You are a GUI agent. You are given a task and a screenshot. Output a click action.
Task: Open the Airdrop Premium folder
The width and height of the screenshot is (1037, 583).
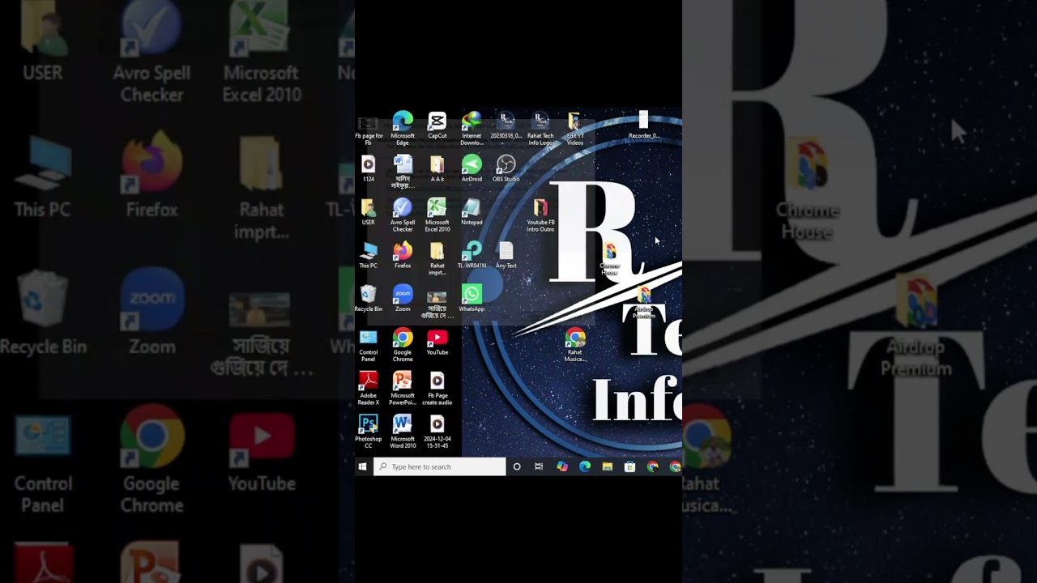pyautogui.click(x=644, y=302)
